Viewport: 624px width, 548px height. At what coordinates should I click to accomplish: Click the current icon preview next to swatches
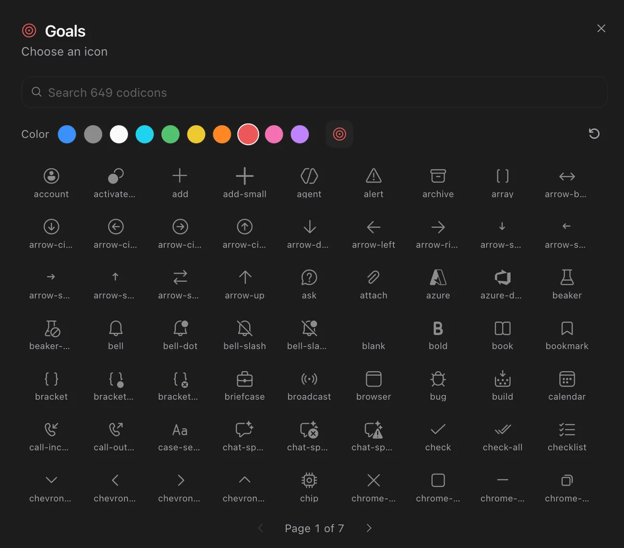340,134
